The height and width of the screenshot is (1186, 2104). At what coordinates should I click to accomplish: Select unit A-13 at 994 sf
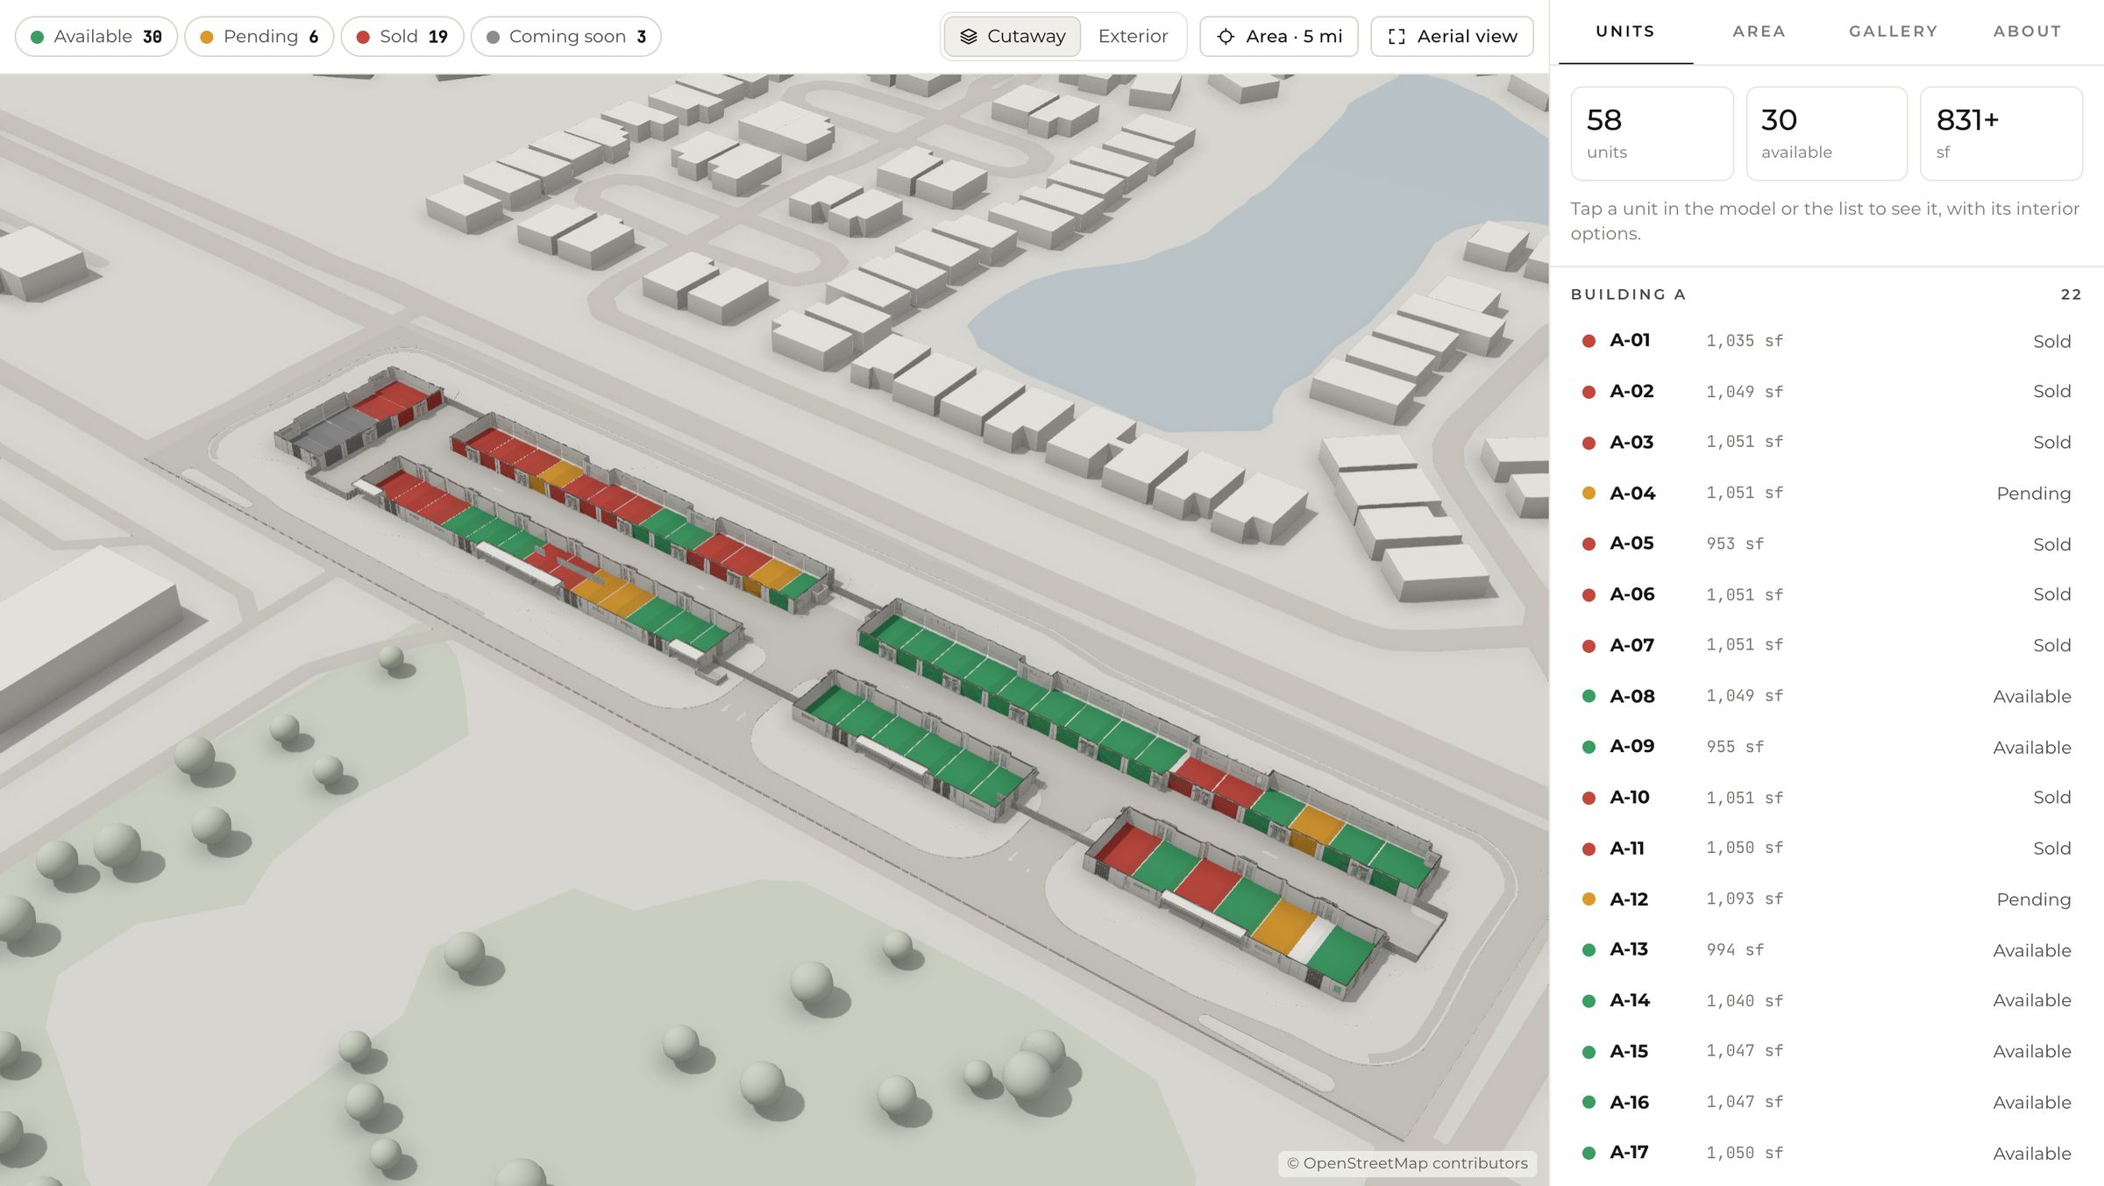pyautogui.click(x=1826, y=950)
